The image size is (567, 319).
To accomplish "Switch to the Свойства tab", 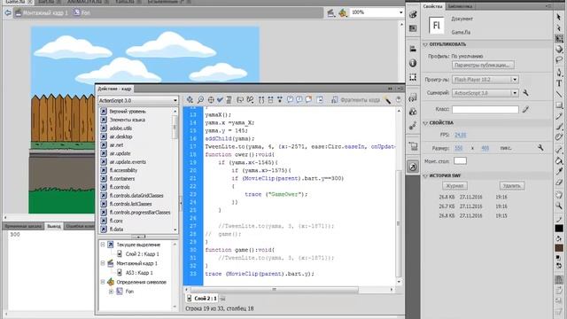I will pyautogui.click(x=432, y=6).
